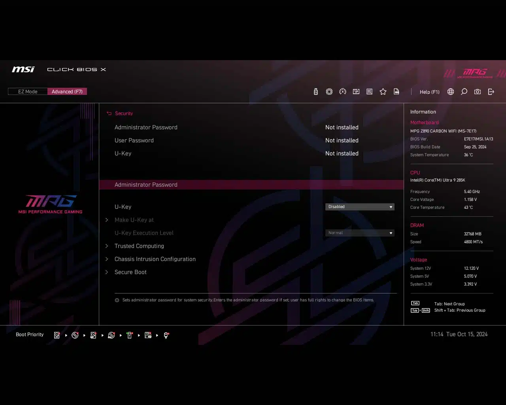Click the U-Key setting label beside the dropdown
506x405 pixels.
coord(123,207)
